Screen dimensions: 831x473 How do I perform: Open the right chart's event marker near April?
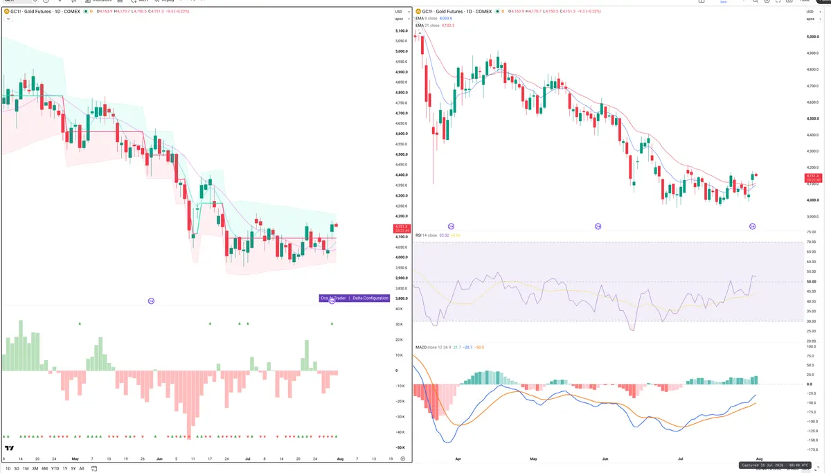[451, 226]
